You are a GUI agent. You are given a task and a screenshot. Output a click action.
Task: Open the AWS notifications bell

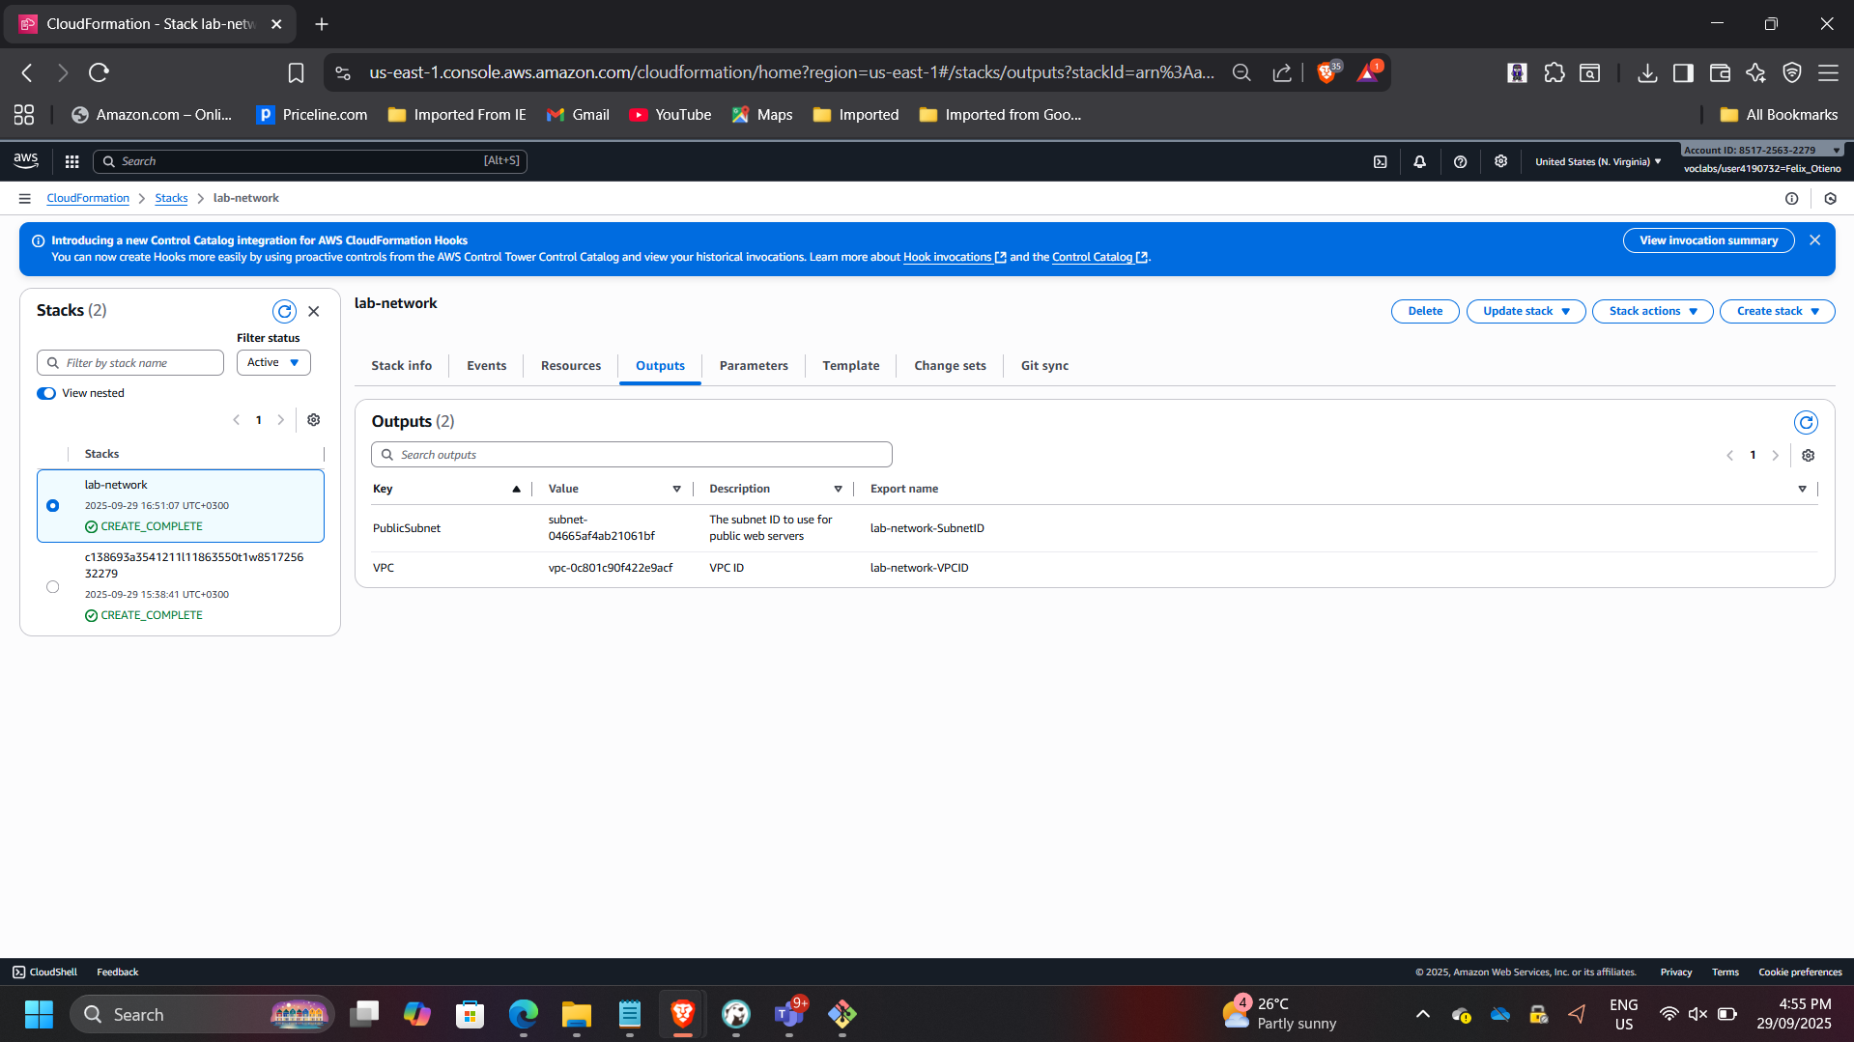coord(1419,162)
